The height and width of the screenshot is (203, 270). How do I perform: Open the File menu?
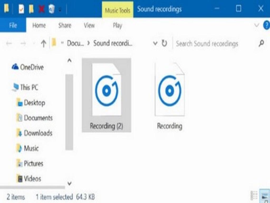[x=13, y=25]
